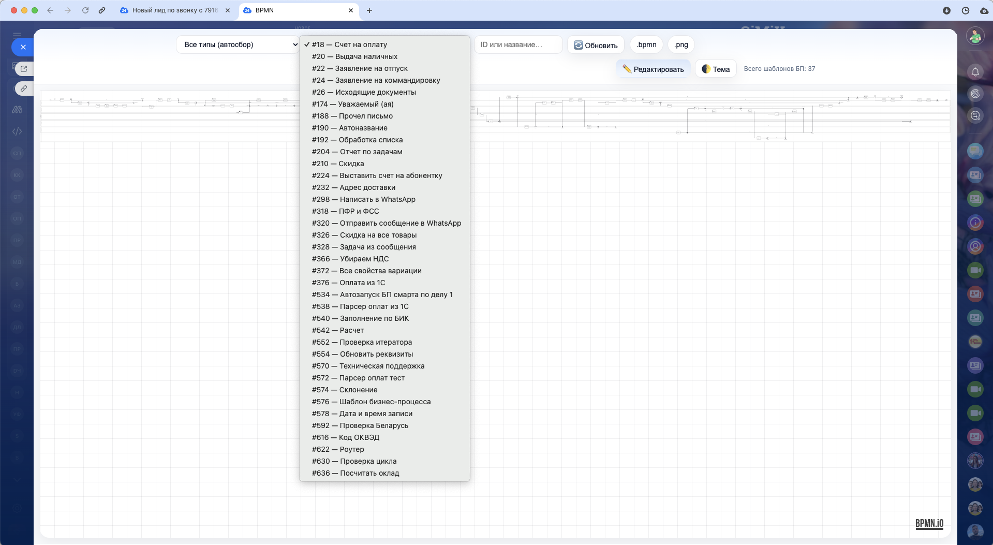993x545 pixels.
Task: Export diagram as .png
Action: pyautogui.click(x=681, y=45)
